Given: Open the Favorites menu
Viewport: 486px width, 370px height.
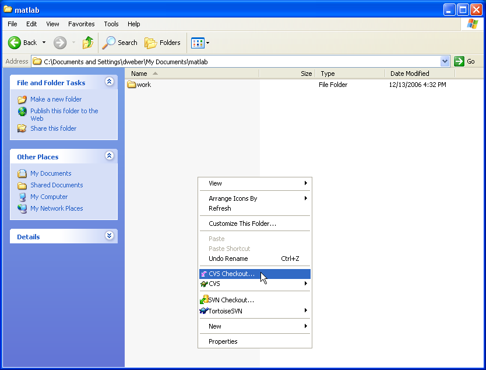Looking at the screenshot, I should point(81,24).
